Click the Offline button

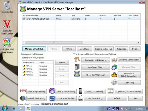click(x=69, y=49)
